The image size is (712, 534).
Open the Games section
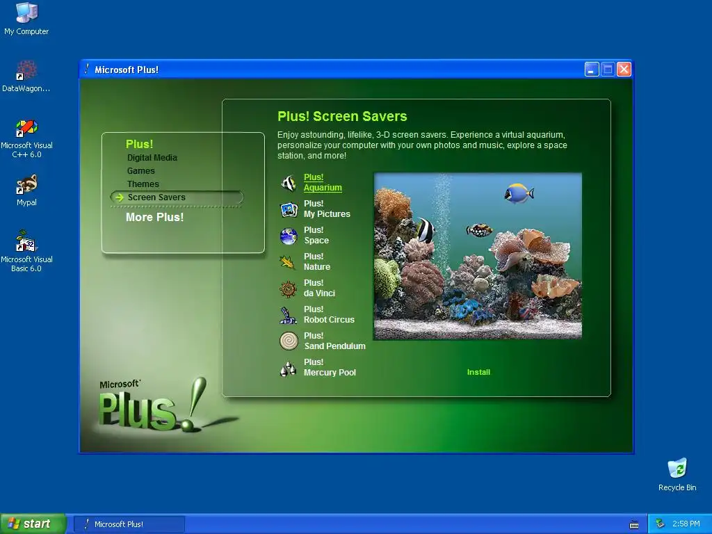[x=140, y=171]
